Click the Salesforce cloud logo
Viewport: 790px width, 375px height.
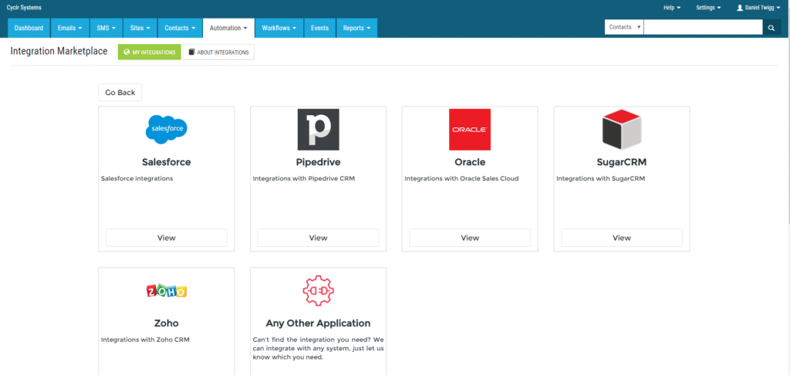167,130
